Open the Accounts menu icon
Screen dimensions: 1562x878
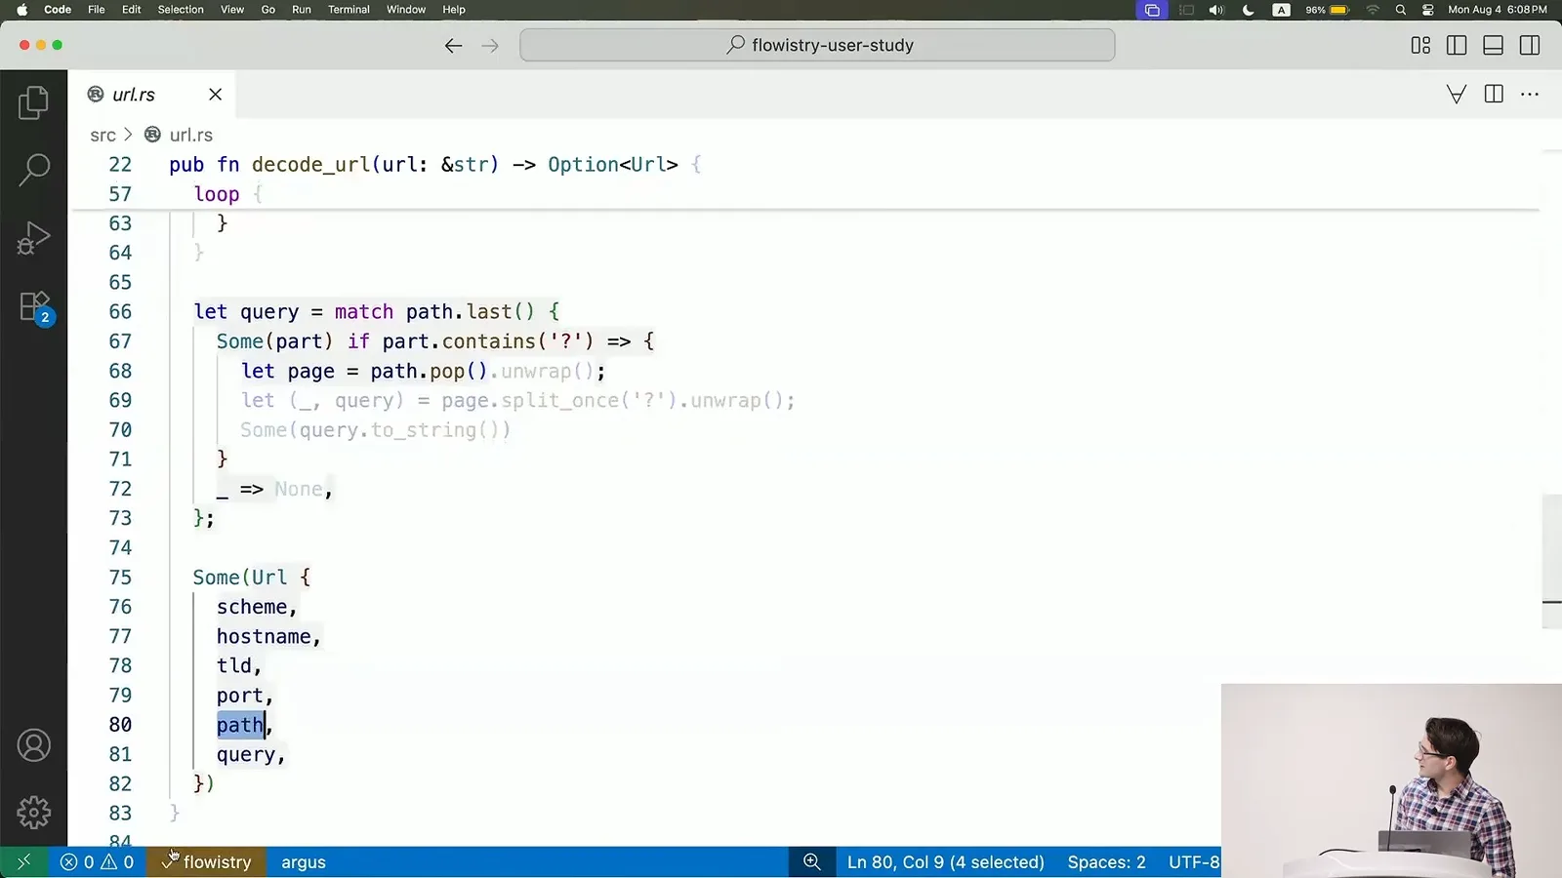tap(33, 745)
